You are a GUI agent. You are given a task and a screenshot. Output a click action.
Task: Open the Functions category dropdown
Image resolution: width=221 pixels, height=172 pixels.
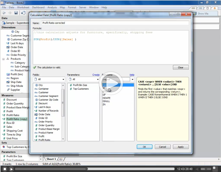point(118,79)
